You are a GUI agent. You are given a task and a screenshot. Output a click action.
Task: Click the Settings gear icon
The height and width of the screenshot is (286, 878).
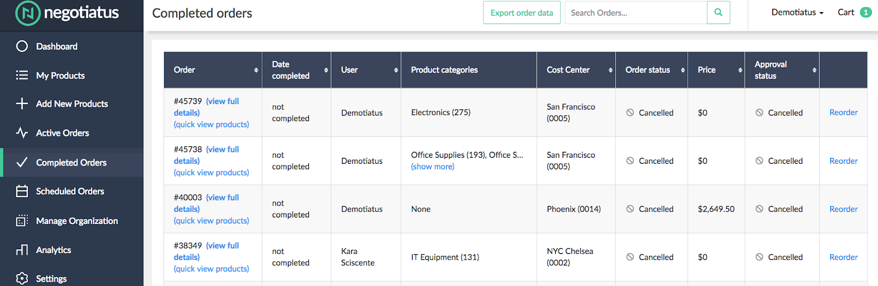click(x=22, y=278)
